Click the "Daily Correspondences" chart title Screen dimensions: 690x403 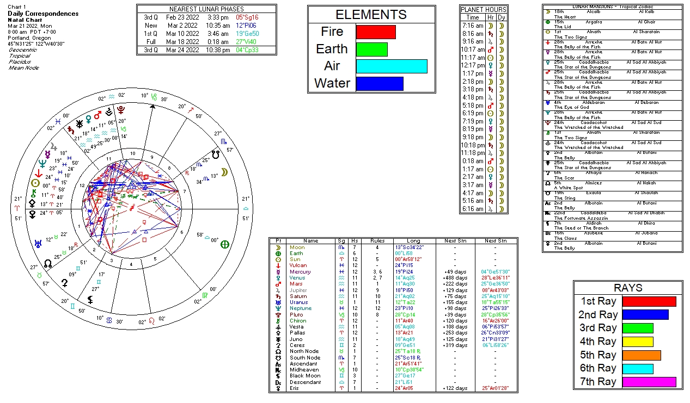point(43,14)
